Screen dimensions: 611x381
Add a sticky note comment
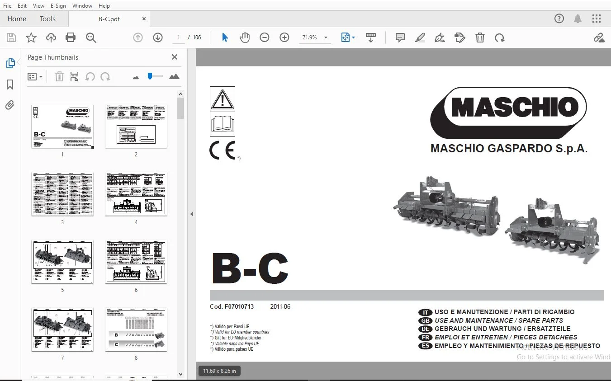400,38
